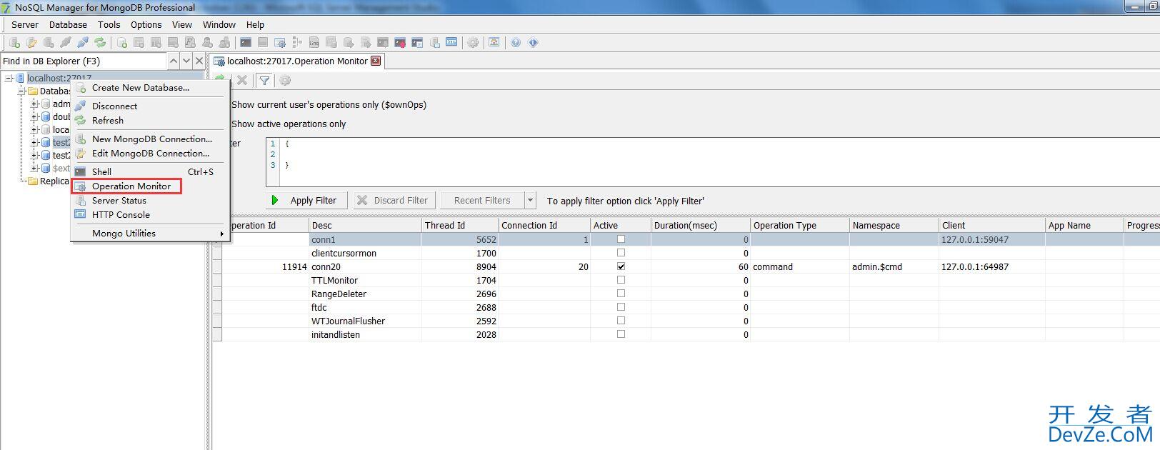This screenshot has width=1160, height=450.
Task: Click the Namespace column header
Action: (x=894, y=225)
